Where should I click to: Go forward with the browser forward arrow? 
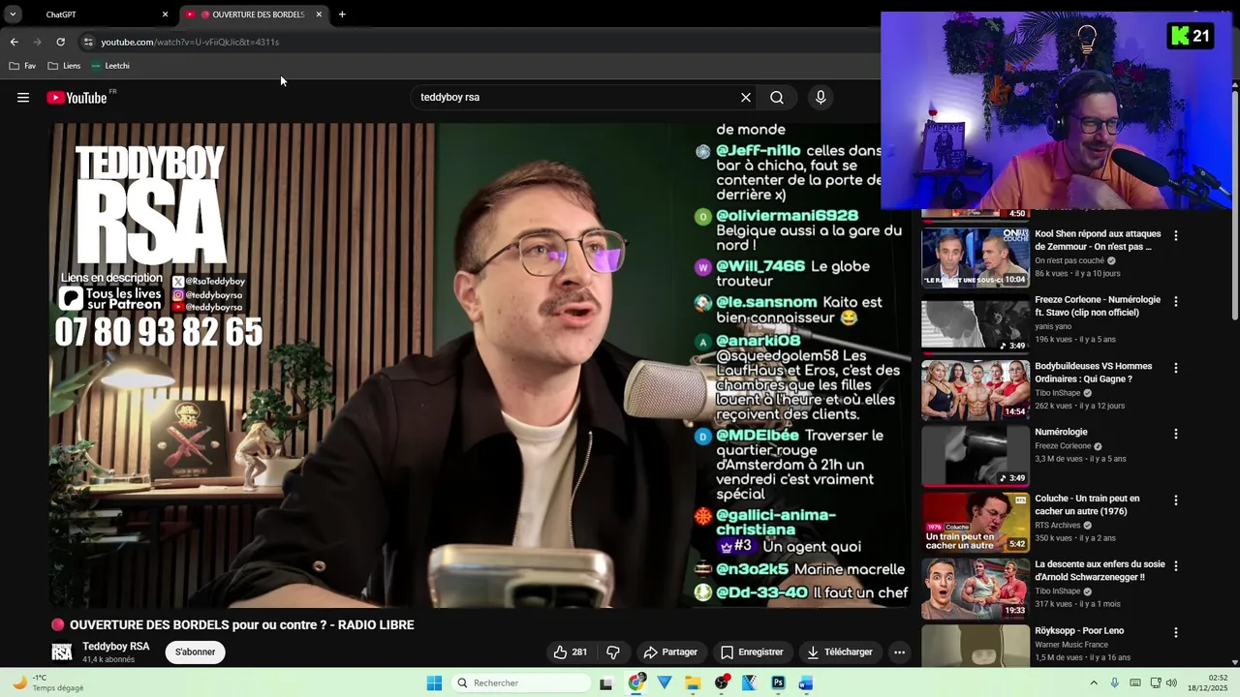[x=37, y=42]
